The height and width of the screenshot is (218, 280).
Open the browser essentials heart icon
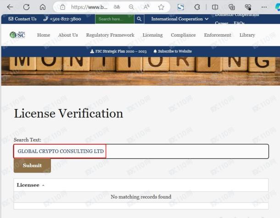[248, 7]
